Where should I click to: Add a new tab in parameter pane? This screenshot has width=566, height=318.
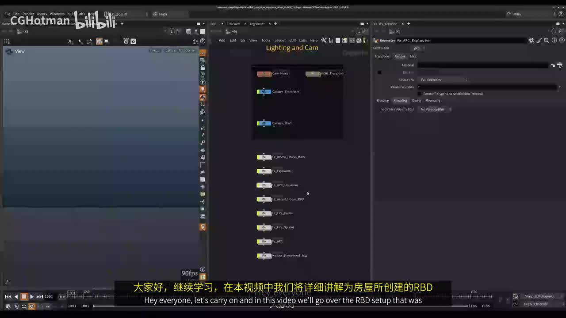(x=409, y=24)
